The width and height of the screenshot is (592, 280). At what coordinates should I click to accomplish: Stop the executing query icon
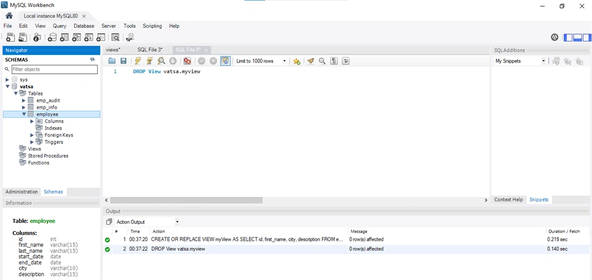[172, 61]
